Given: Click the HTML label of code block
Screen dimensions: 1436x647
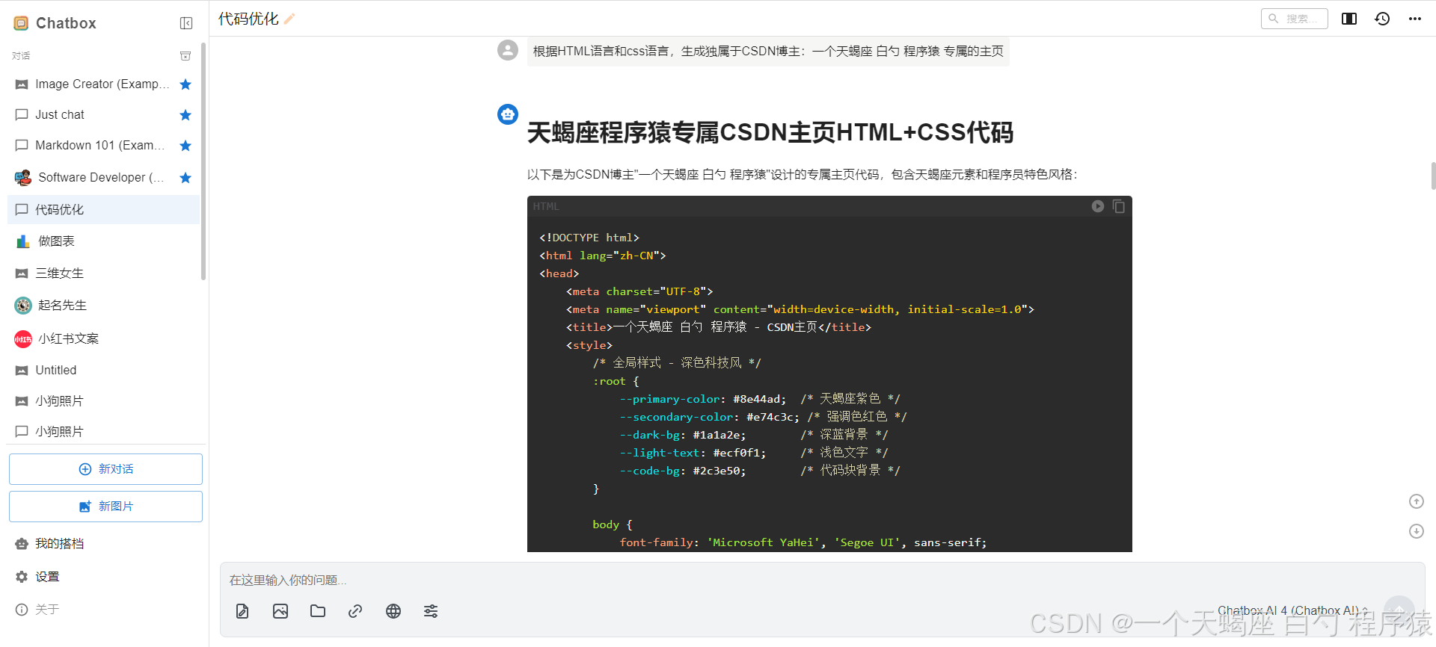Looking at the screenshot, I should 546,206.
